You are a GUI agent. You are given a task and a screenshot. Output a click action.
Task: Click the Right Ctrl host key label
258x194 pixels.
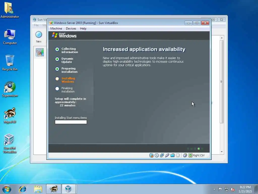point(199,155)
